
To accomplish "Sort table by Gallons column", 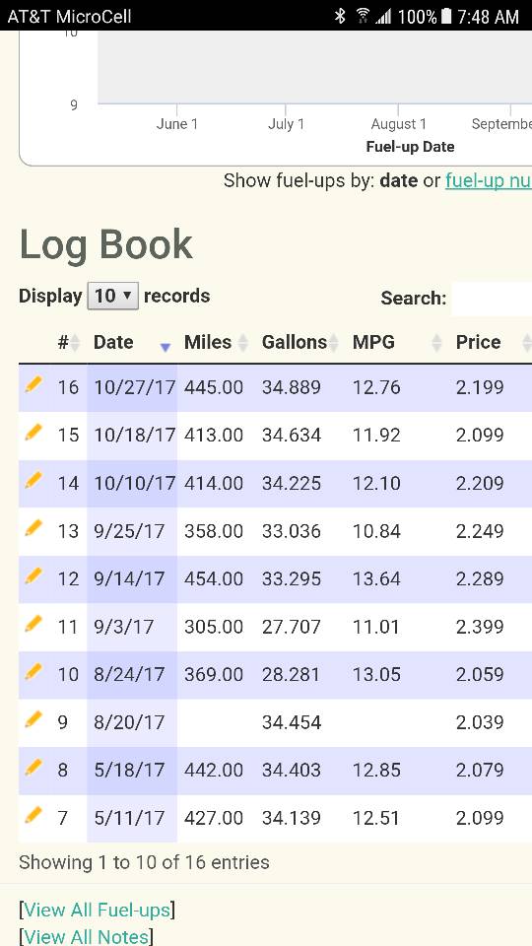I will [x=300, y=342].
